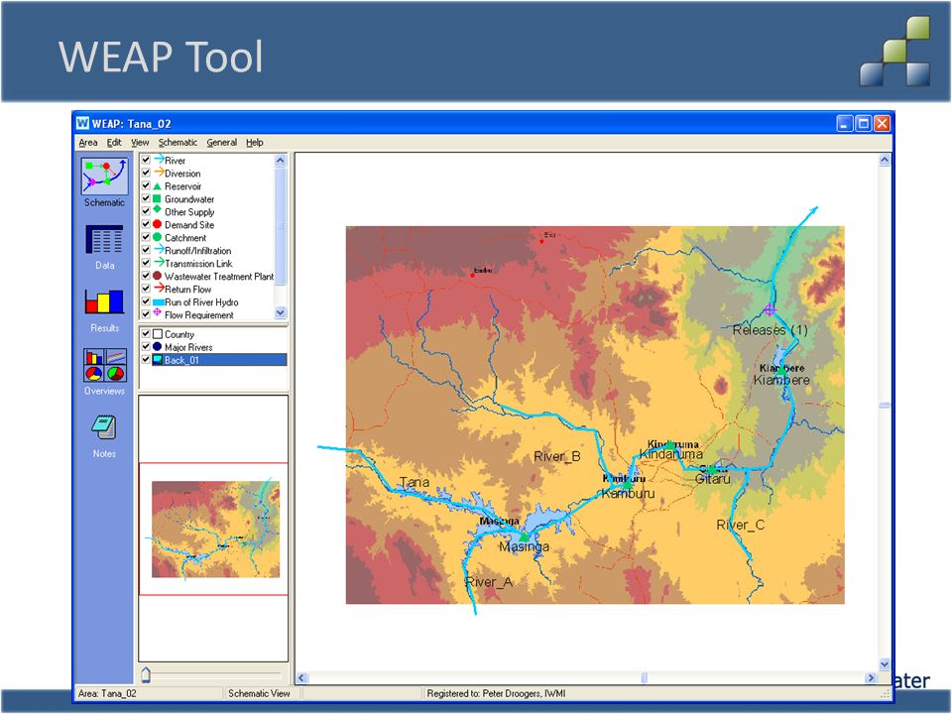Screen dimensions: 952x714
Task: Click the Kamburu reservoir node on map
Action: pos(627,485)
